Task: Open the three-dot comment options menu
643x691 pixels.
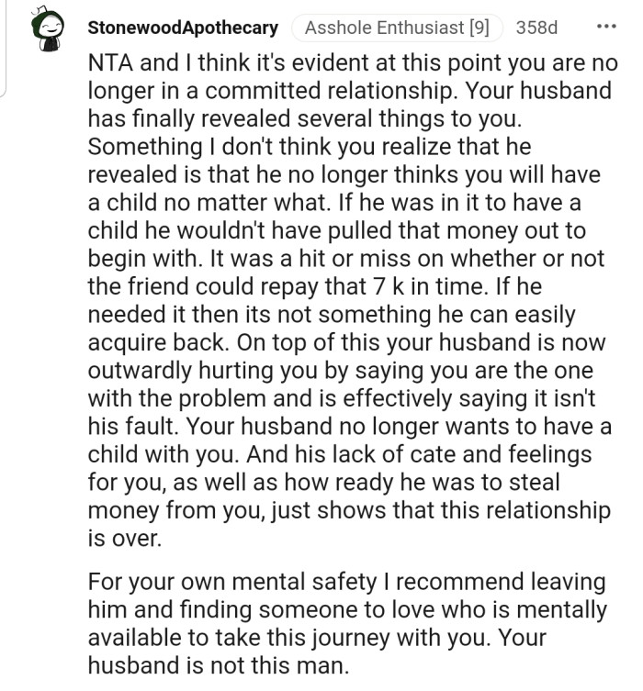Action: pyautogui.click(x=606, y=27)
